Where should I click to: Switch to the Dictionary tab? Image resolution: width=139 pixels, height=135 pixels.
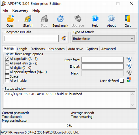38,49
